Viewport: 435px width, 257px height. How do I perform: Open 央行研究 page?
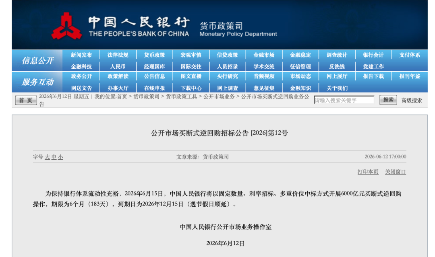tap(228, 76)
